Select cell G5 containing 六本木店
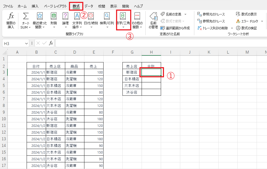This screenshot has width=267, height=169. (132, 86)
